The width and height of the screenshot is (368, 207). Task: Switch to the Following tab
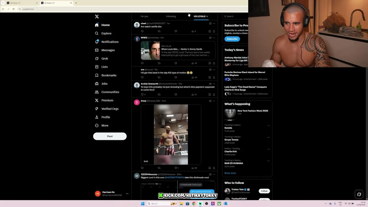click(x=171, y=16)
